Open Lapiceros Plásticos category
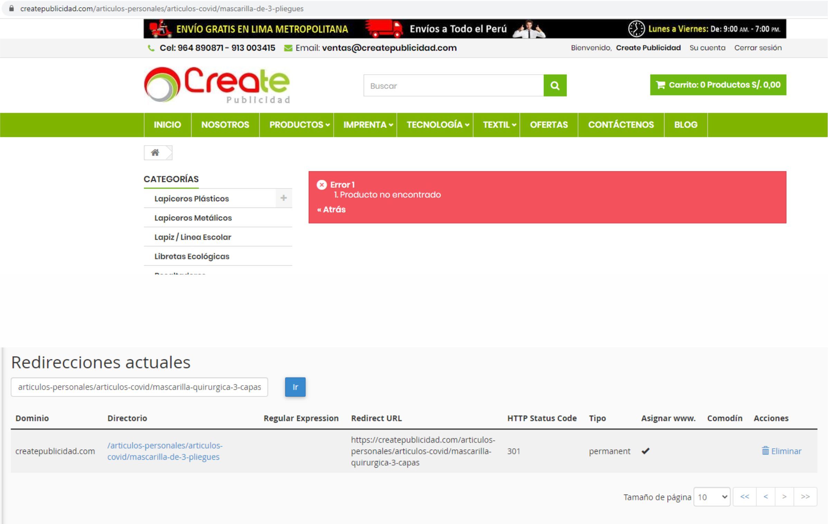This screenshot has height=524, width=828. click(192, 199)
